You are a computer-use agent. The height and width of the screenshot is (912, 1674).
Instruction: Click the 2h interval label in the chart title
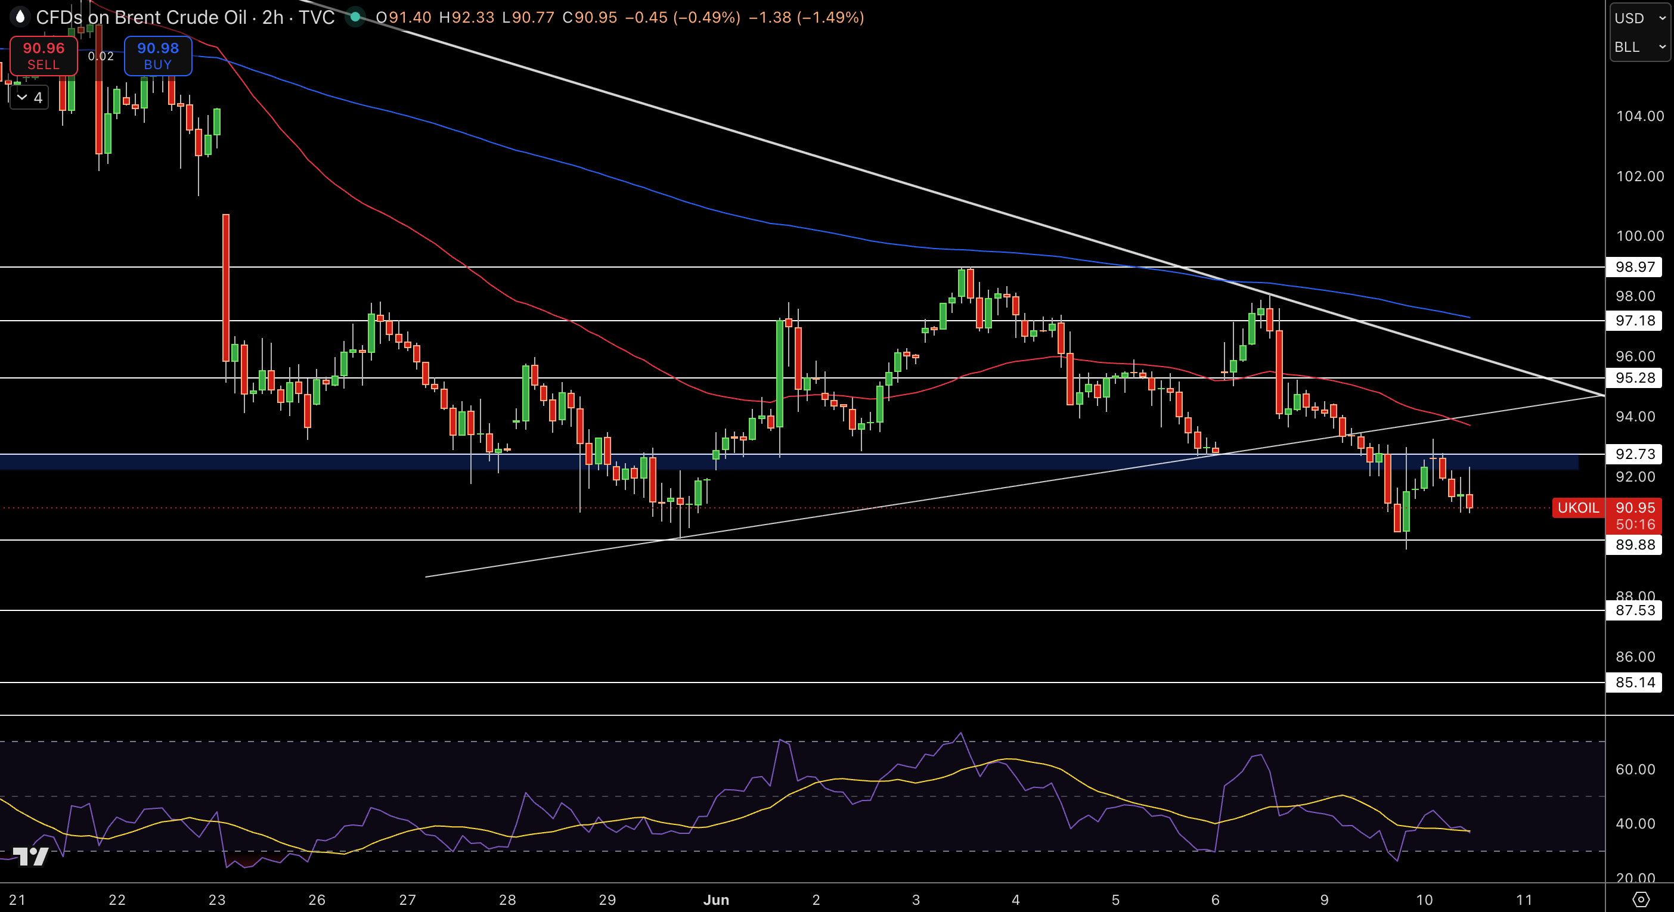tap(273, 17)
